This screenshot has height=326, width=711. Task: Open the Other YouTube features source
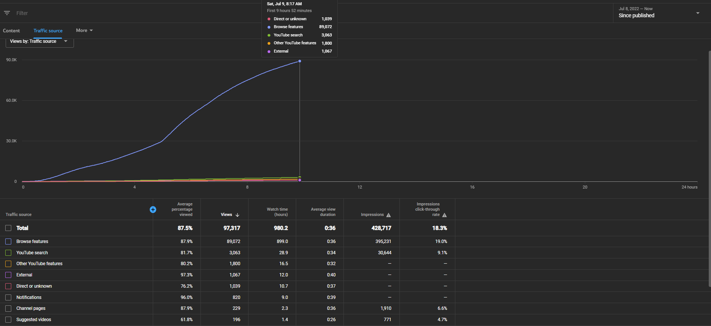pyautogui.click(x=39, y=264)
